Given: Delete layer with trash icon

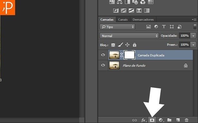Looking at the screenshot, I should [x=186, y=120].
